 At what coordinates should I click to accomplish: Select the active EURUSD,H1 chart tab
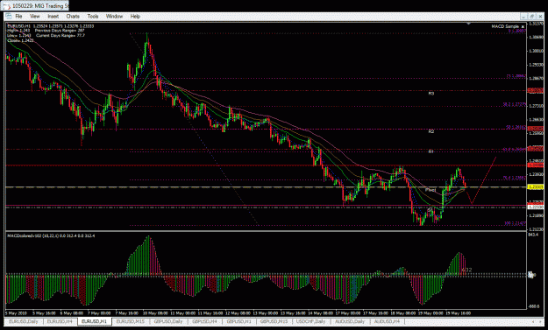pyautogui.click(x=94, y=321)
